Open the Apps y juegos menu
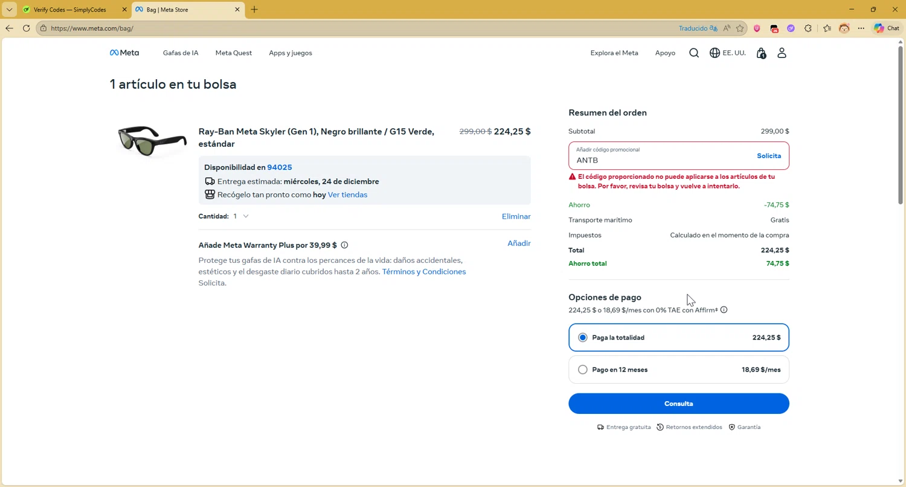Viewport: 906px width, 487px height. click(291, 53)
